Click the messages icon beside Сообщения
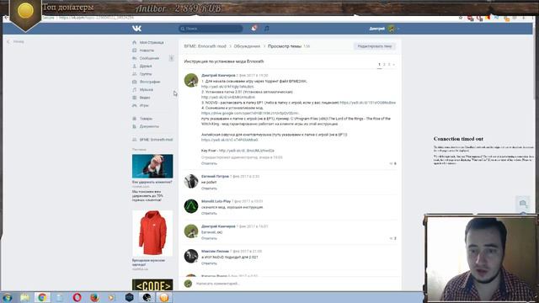The height and width of the screenshot is (303, 539). 135,58
